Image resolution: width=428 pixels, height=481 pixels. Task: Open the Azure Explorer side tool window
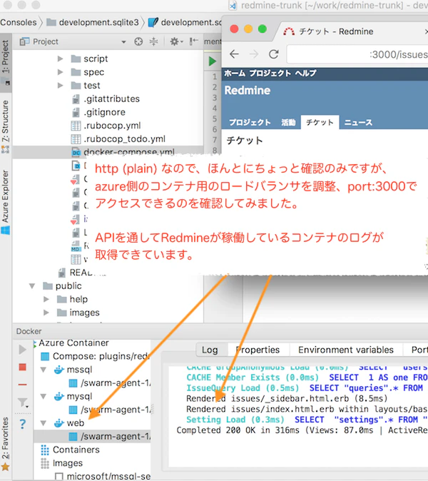point(6,203)
